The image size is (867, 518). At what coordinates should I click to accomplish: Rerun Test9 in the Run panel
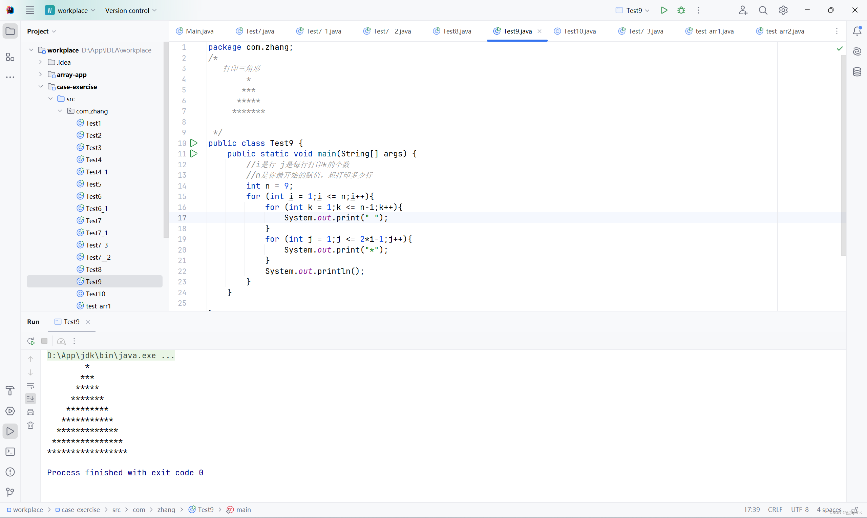(31, 341)
